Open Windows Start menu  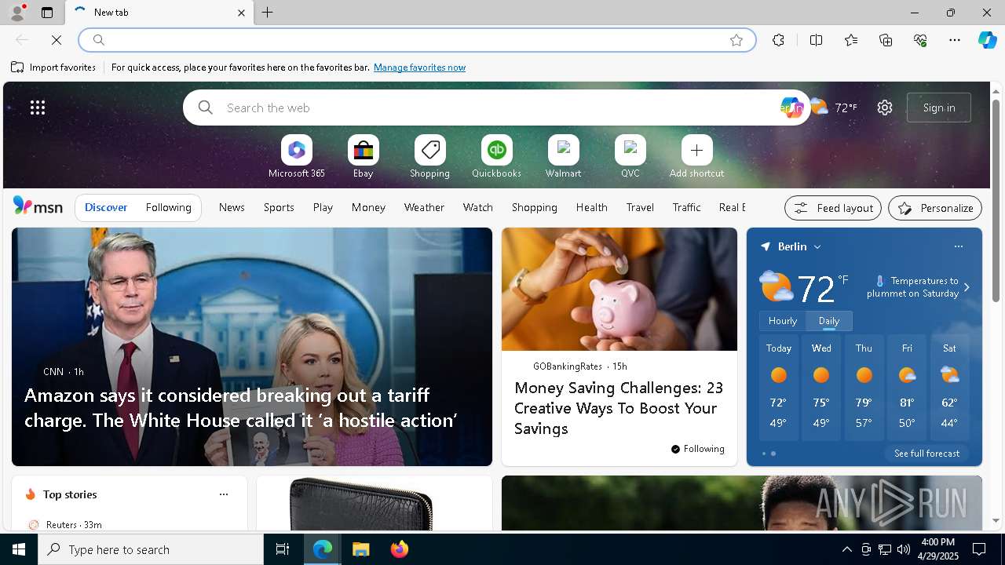point(19,549)
